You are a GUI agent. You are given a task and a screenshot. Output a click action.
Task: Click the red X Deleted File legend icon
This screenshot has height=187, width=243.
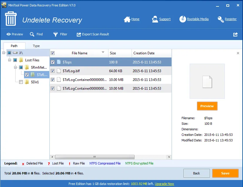click(23, 164)
